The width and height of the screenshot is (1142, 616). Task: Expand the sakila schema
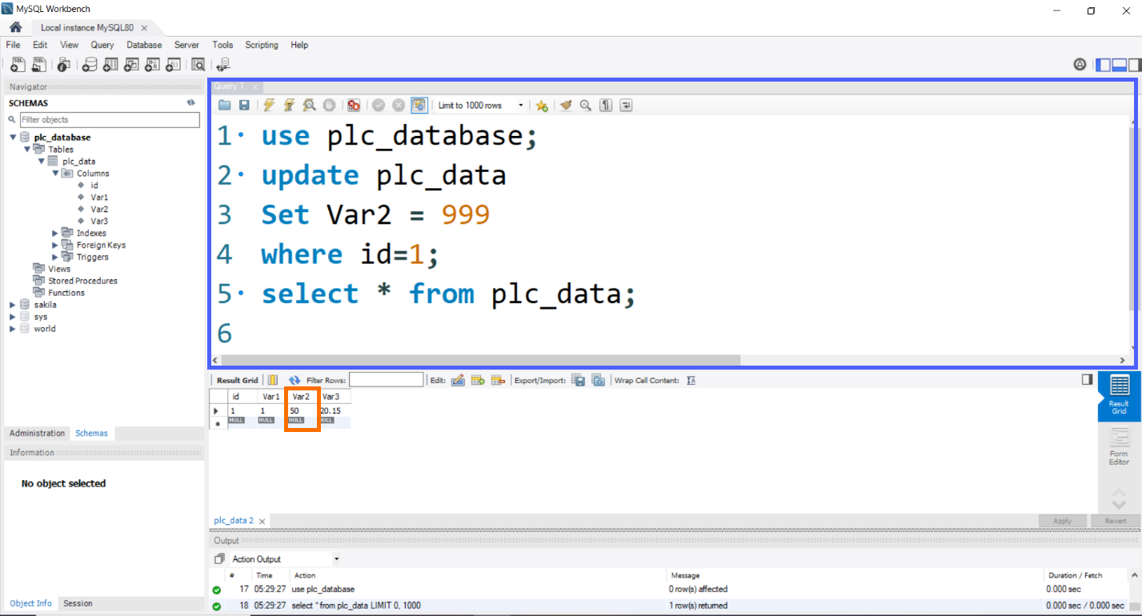click(x=11, y=304)
